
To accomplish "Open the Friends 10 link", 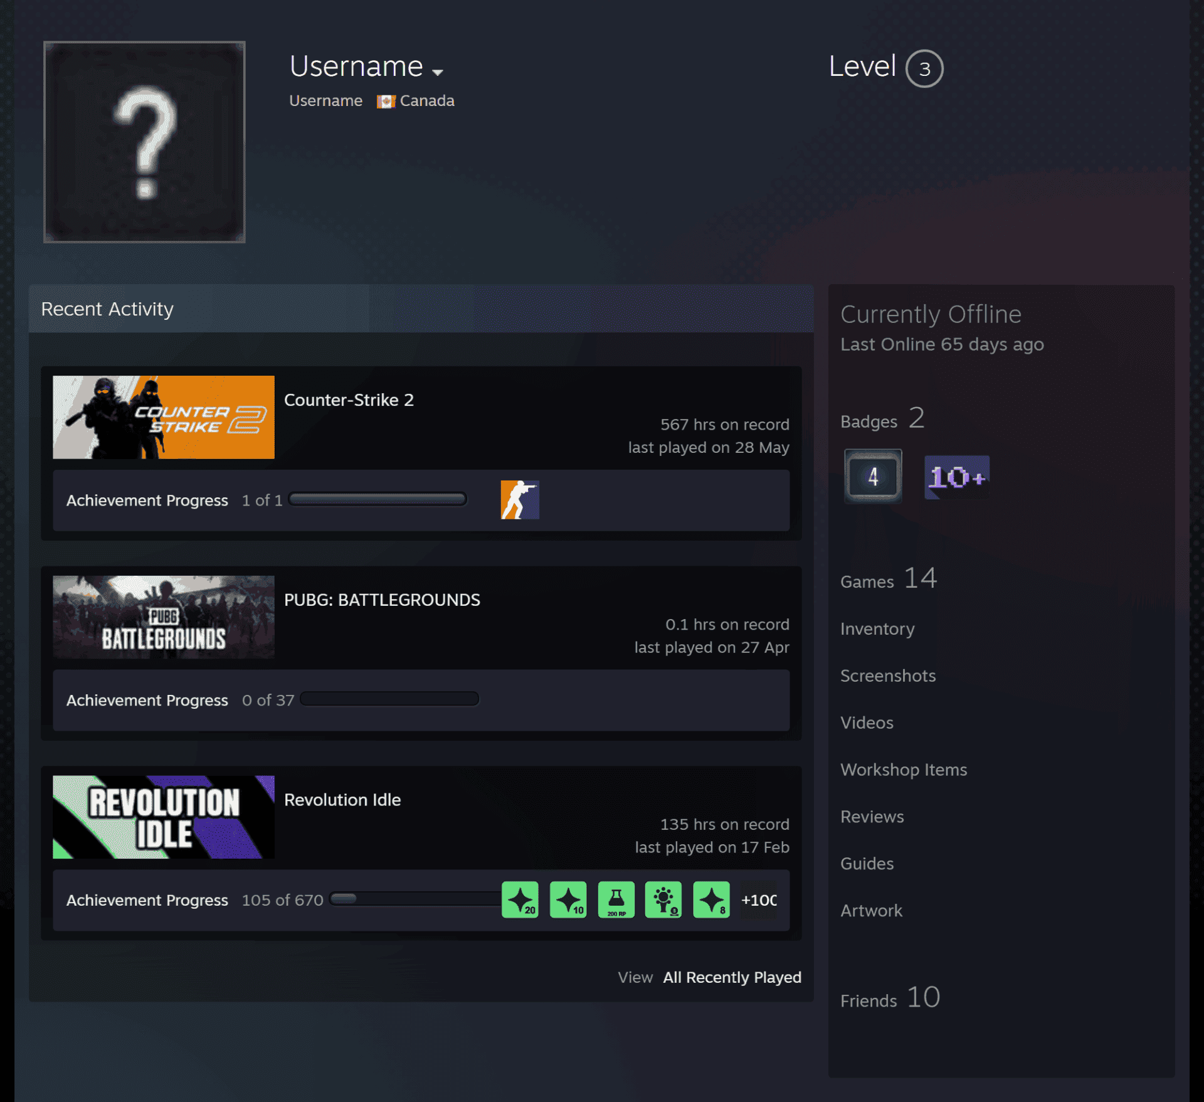I will (x=890, y=998).
